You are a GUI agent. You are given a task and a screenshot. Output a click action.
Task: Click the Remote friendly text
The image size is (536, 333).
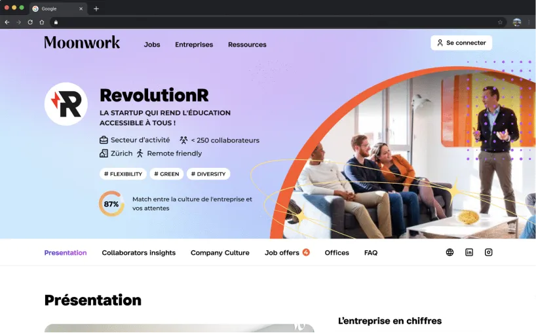click(174, 153)
